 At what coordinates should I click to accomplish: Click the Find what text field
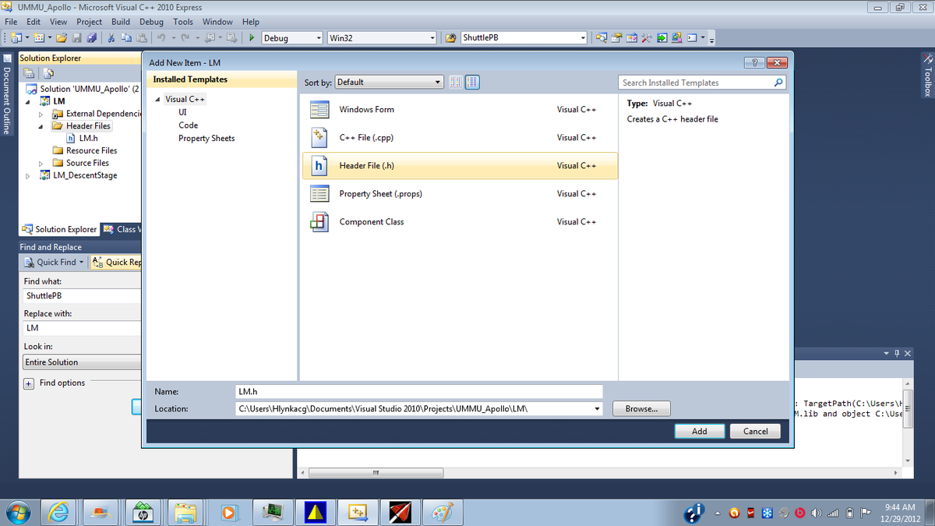click(81, 296)
